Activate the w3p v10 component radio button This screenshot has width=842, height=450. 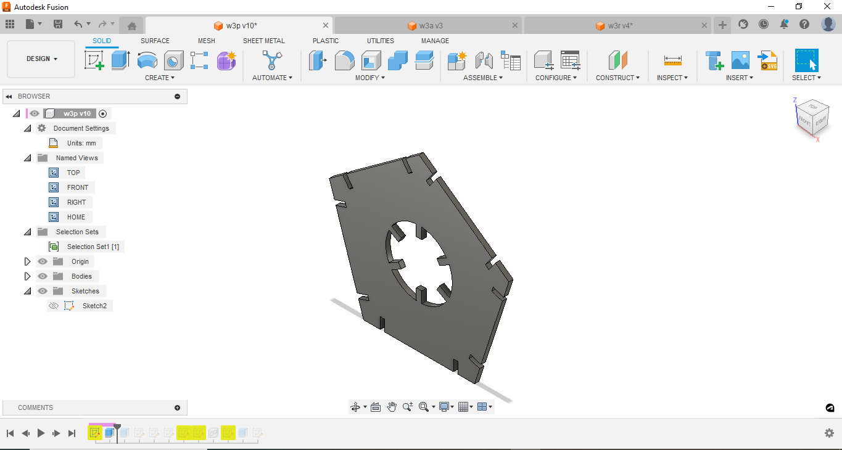[103, 113]
